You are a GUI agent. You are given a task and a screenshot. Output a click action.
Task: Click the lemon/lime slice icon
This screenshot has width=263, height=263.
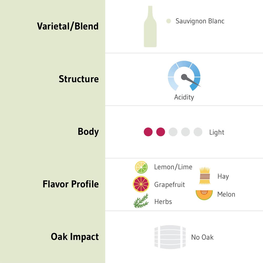(x=141, y=167)
